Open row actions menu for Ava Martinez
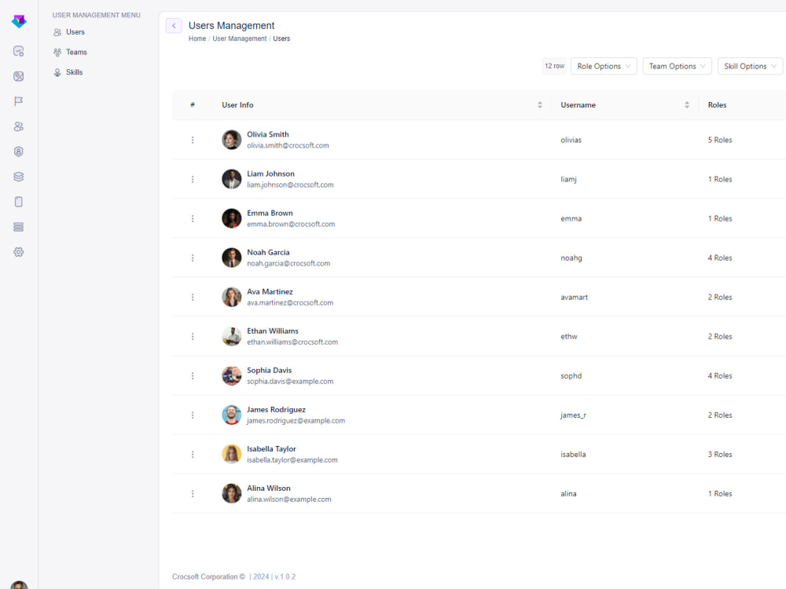Viewport: 786px width, 589px height. click(193, 297)
